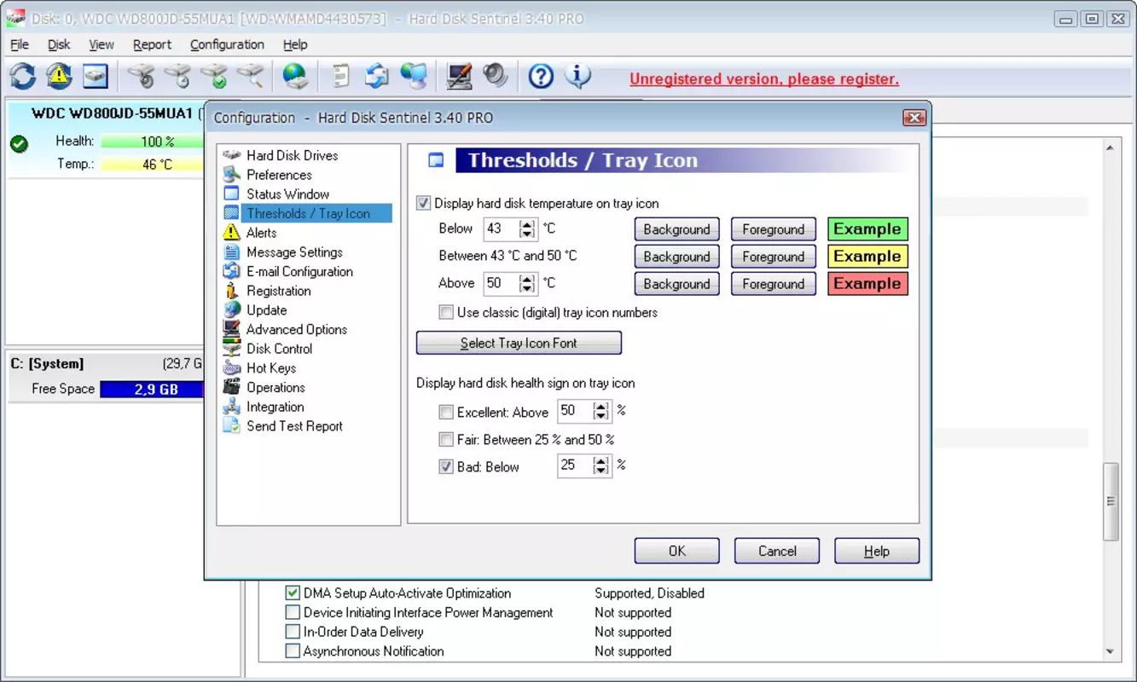This screenshot has height=682, width=1137.
Task: Open the View menu
Action: (102, 44)
